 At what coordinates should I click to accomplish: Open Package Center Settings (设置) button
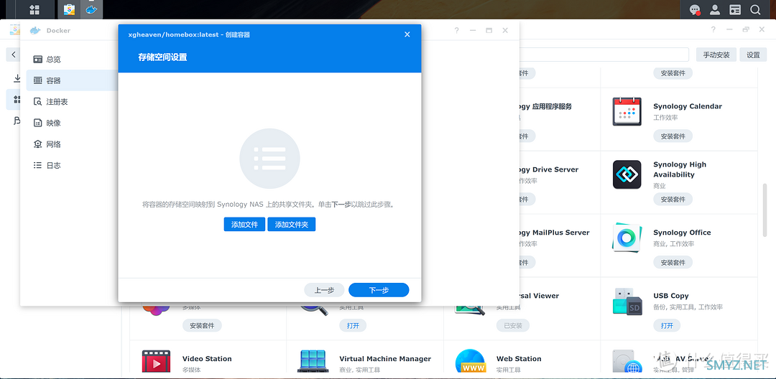point(753,55)
